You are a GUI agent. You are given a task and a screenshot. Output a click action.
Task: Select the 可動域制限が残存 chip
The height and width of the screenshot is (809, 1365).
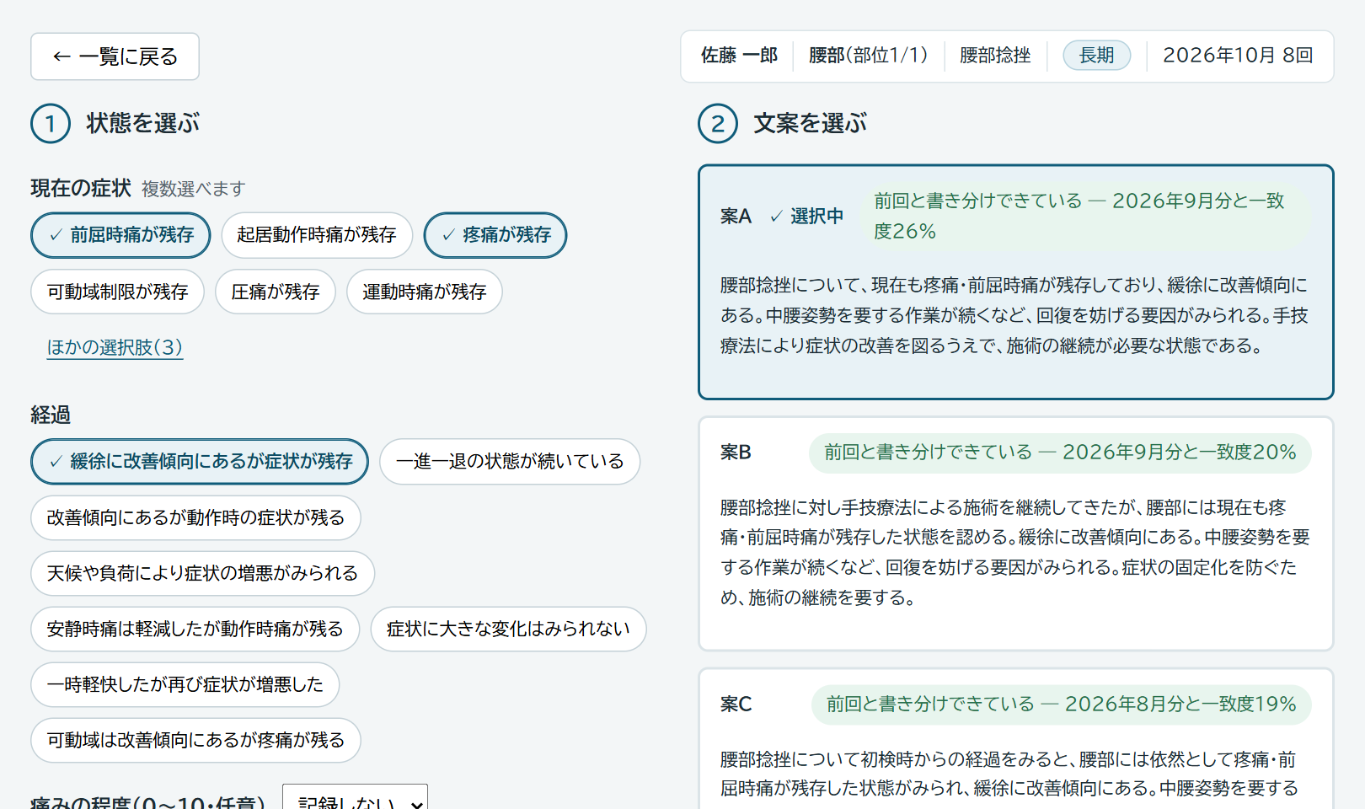117,292
